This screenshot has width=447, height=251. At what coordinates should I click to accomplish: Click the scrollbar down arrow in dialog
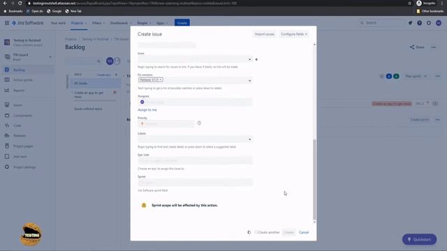point(314,222)
